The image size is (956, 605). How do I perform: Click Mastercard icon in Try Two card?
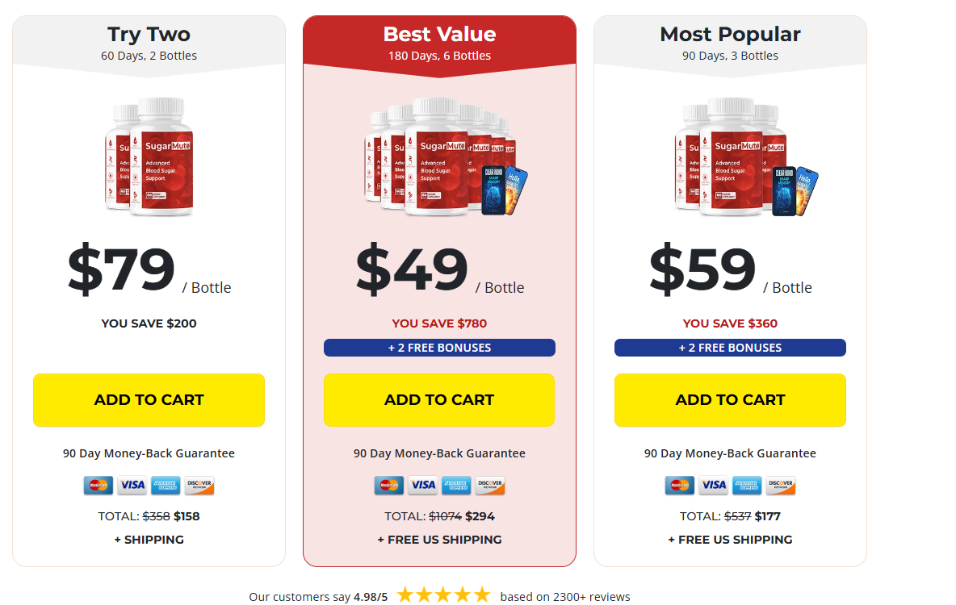point(99,486)
